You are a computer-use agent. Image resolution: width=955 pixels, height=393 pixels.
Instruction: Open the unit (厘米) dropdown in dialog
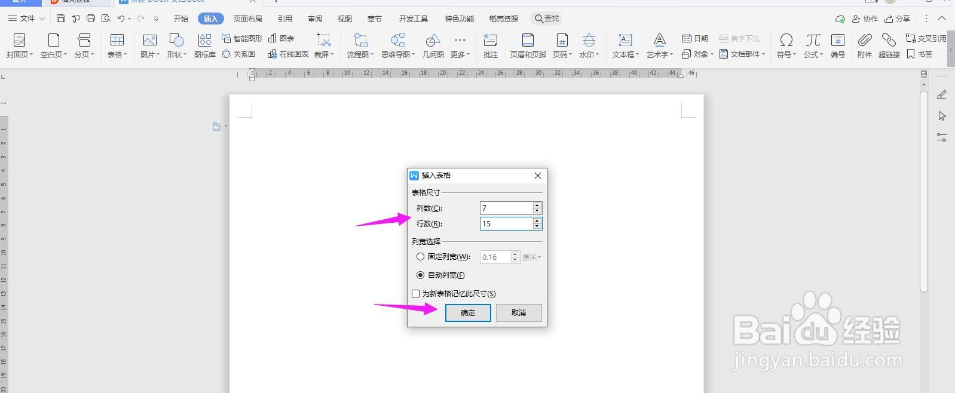coord(531,257)
